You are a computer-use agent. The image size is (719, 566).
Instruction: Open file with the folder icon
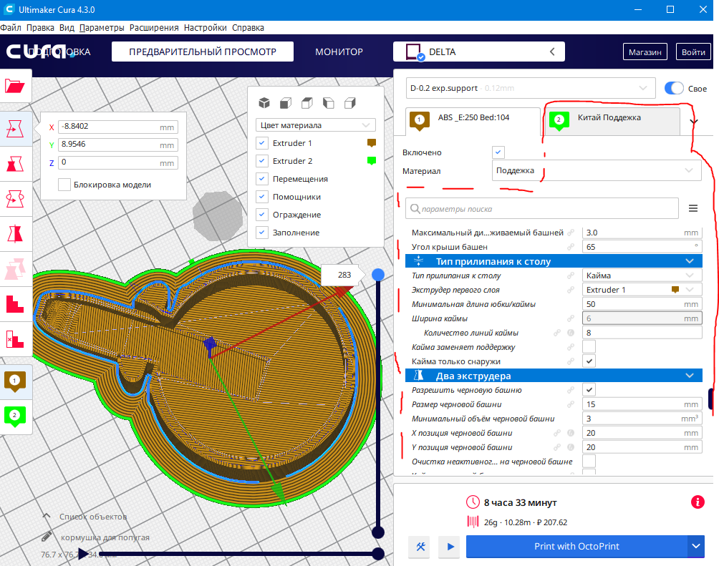(14, 86)
